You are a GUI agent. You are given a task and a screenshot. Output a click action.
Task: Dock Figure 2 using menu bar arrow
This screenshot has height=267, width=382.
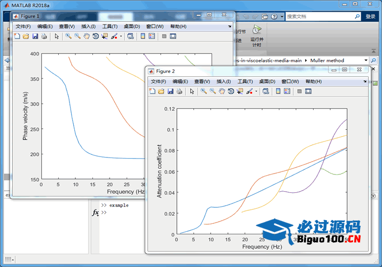point(365,81)
